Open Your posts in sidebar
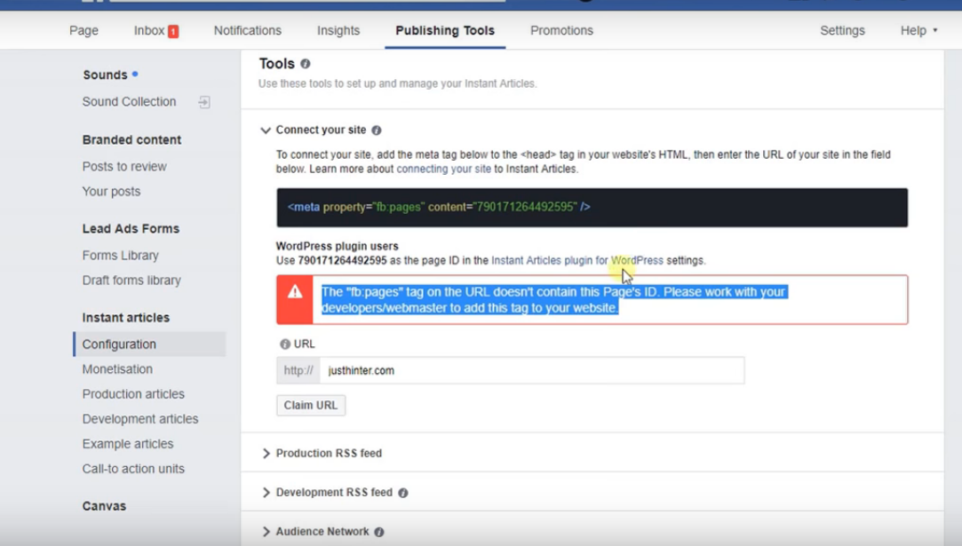Image resolution: width=962 pixels, height=546 pixels. pos(111,192)
